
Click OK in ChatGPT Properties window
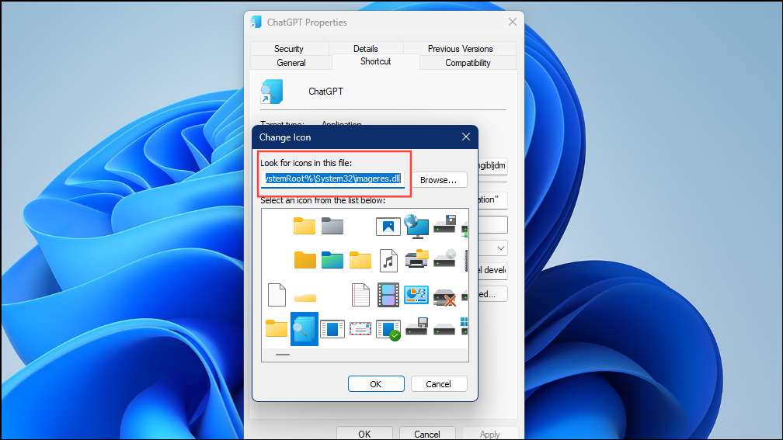click(364, 434)
